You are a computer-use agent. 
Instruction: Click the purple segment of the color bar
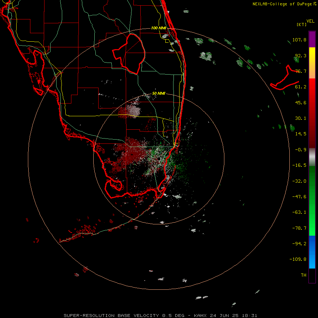tap(312, 39)
